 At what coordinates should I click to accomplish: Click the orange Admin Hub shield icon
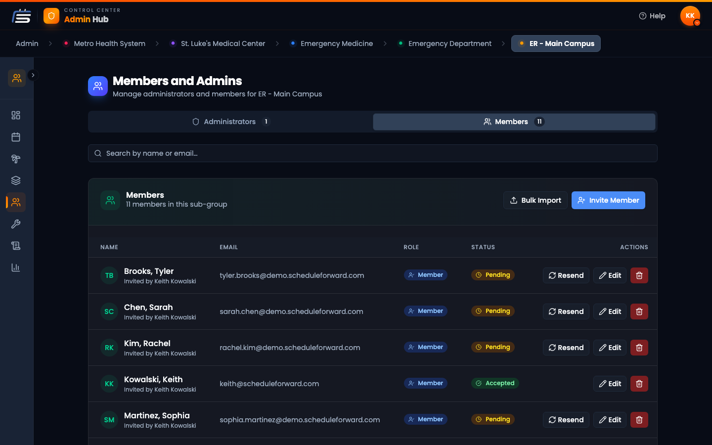(x=51, y=16)
